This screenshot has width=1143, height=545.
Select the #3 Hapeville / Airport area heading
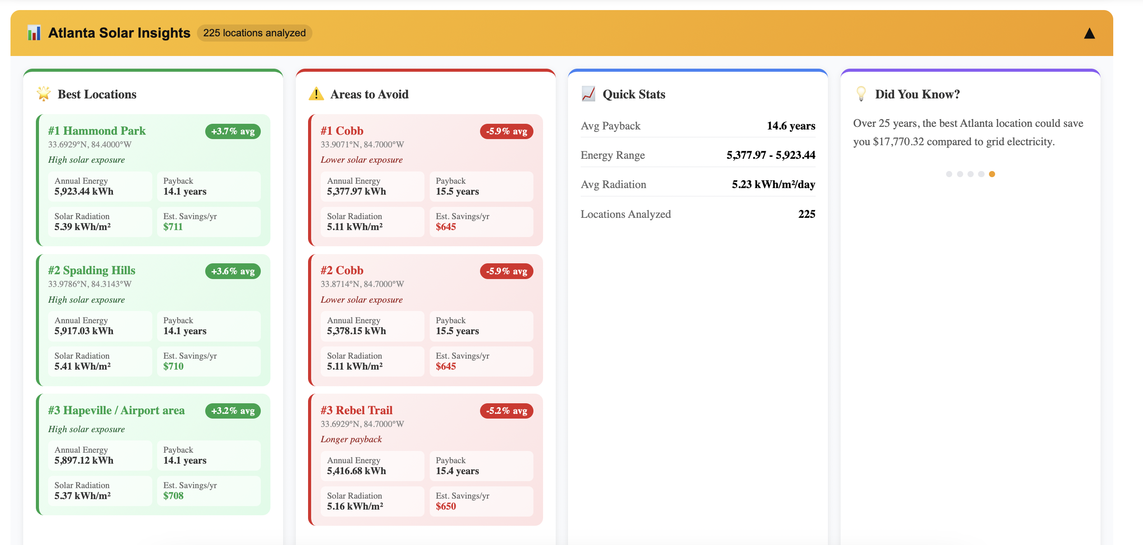point(116,410)
